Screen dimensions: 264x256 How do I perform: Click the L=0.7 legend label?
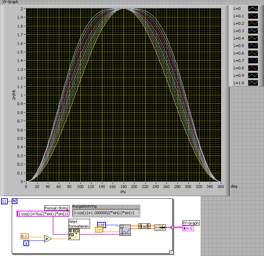[x=240, y=61]
